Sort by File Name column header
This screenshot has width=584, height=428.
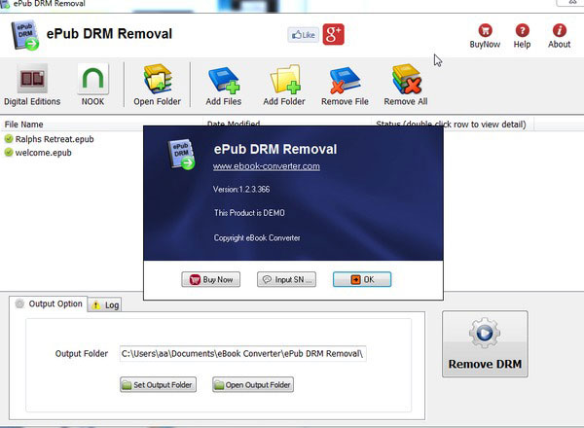click(23, 124)
